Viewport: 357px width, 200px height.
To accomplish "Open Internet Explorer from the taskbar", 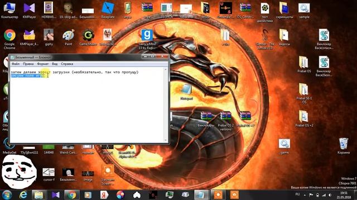I will tap(23, 195).
